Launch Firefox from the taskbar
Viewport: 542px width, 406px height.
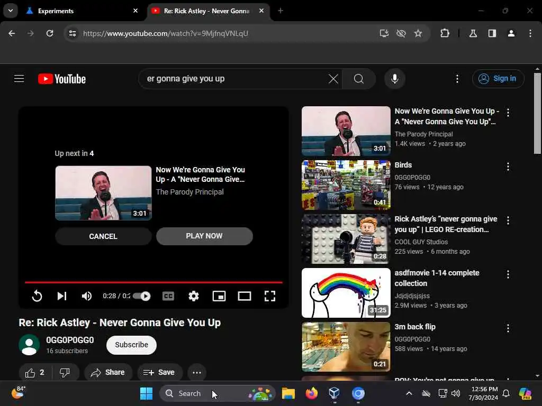311,393
